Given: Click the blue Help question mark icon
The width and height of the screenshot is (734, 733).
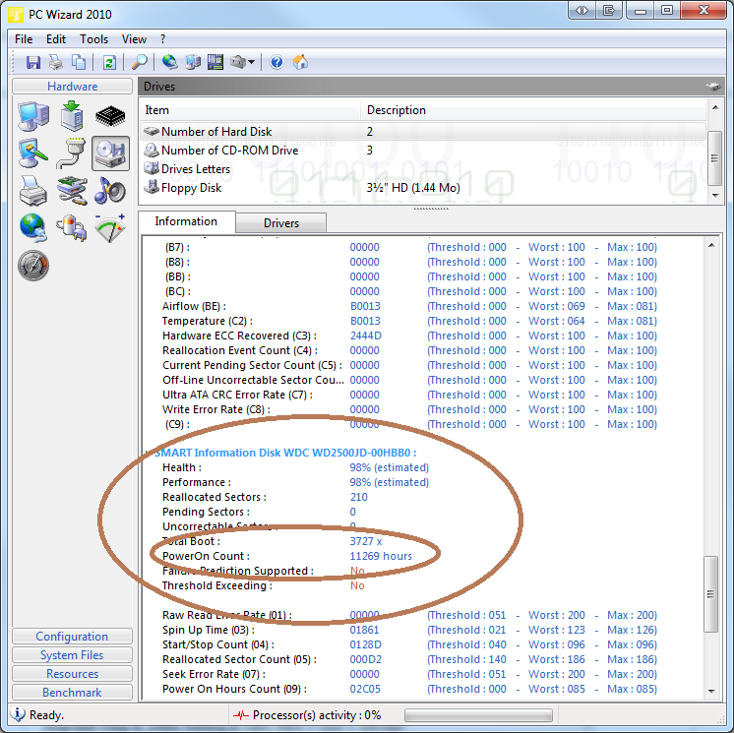Looking at the screenshot, I should 276,62.
